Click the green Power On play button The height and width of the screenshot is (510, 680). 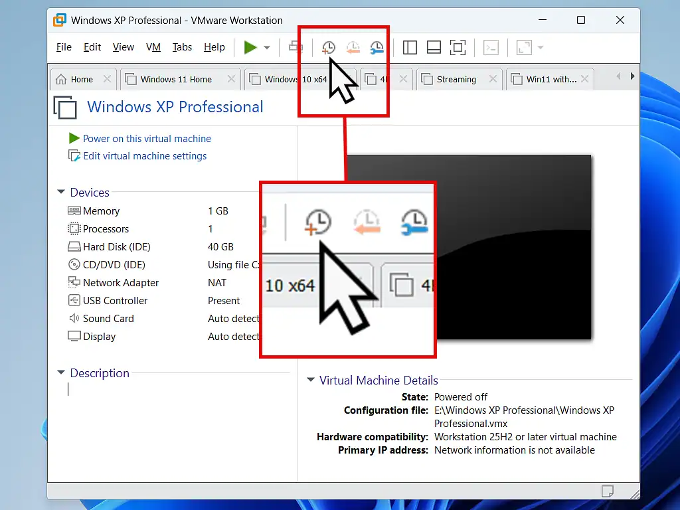coord(250,47)
